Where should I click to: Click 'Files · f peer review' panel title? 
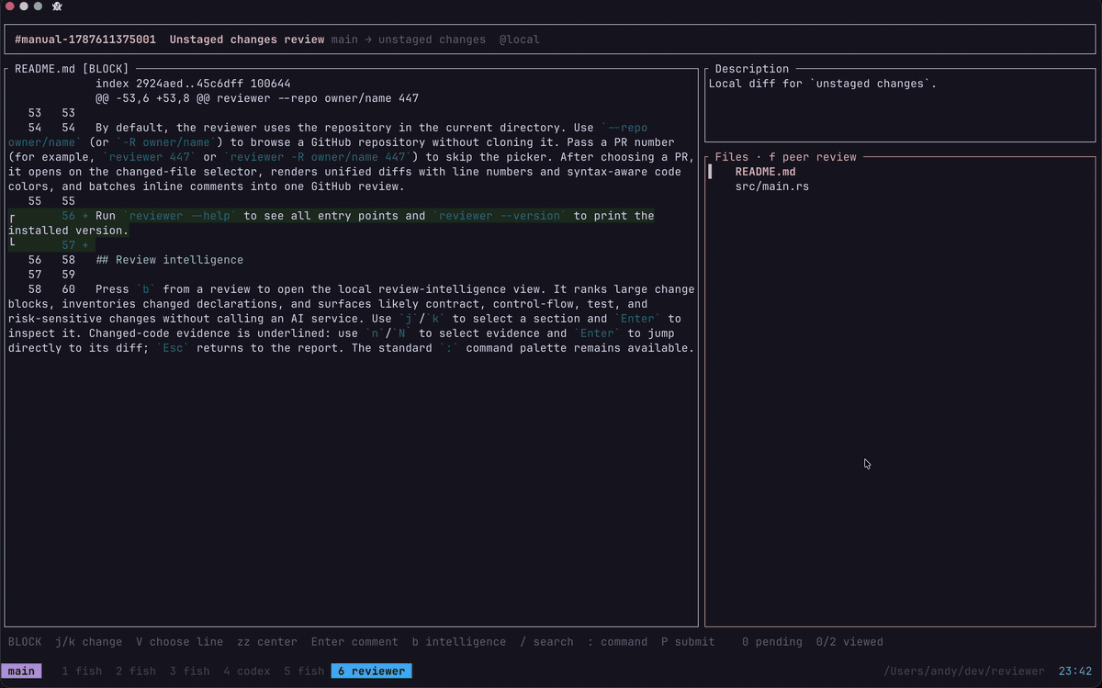click(786, 157)
